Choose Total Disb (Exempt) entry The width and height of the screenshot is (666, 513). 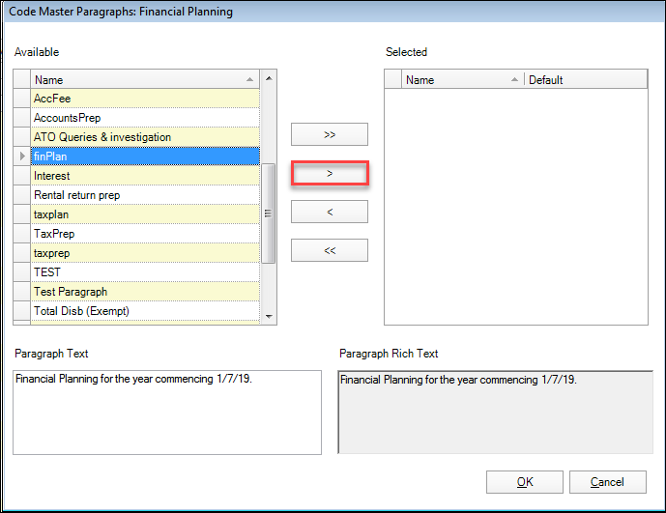point(145,311)
